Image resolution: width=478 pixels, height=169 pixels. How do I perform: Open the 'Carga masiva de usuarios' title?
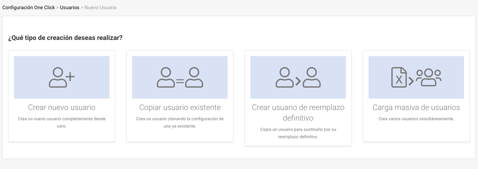point(416,107)
